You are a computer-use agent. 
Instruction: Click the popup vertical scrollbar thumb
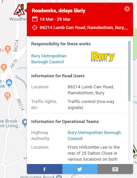click(129, 71)
